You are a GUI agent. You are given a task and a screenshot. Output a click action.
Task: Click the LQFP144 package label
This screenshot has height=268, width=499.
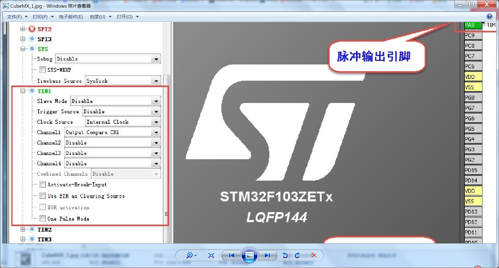pos(277,217)
